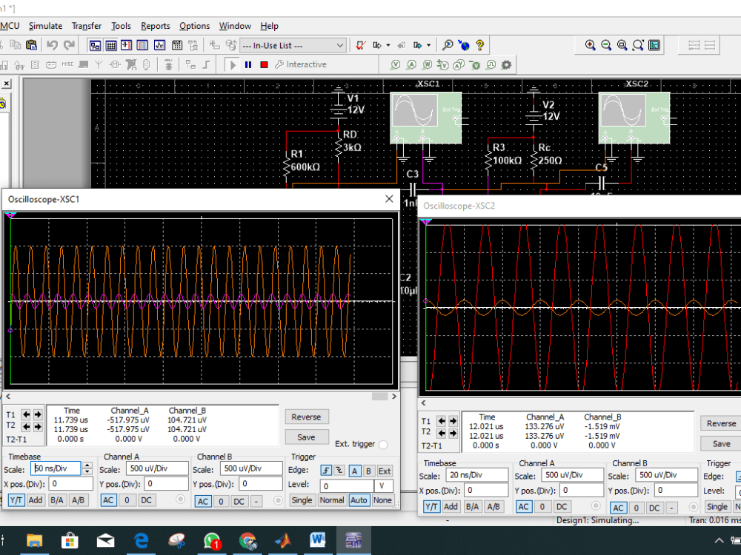This screenshot has height=555, width=741.
Task: Select the XSC1 Ext. trigger radio button
Action: coord(383,445)
